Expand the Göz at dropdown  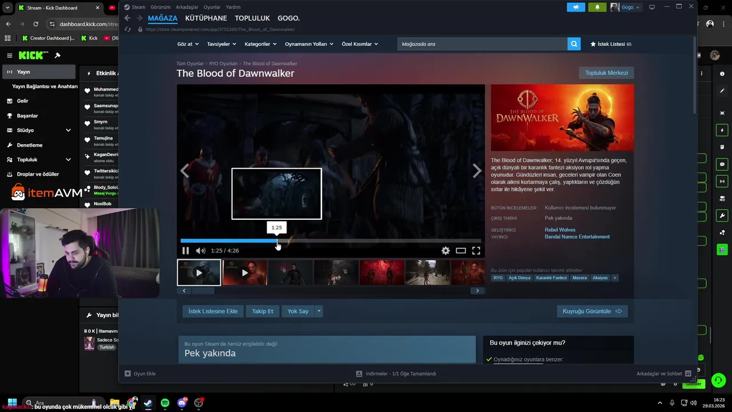[x=188, y=44]
